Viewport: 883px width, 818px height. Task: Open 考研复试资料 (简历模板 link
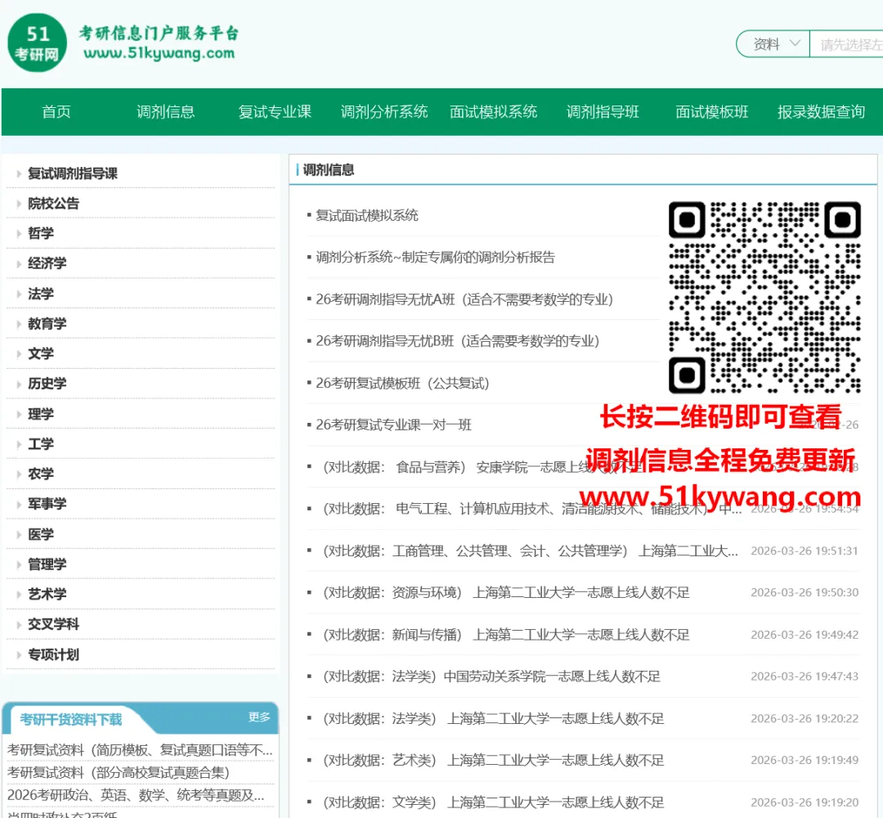[140, 750]
